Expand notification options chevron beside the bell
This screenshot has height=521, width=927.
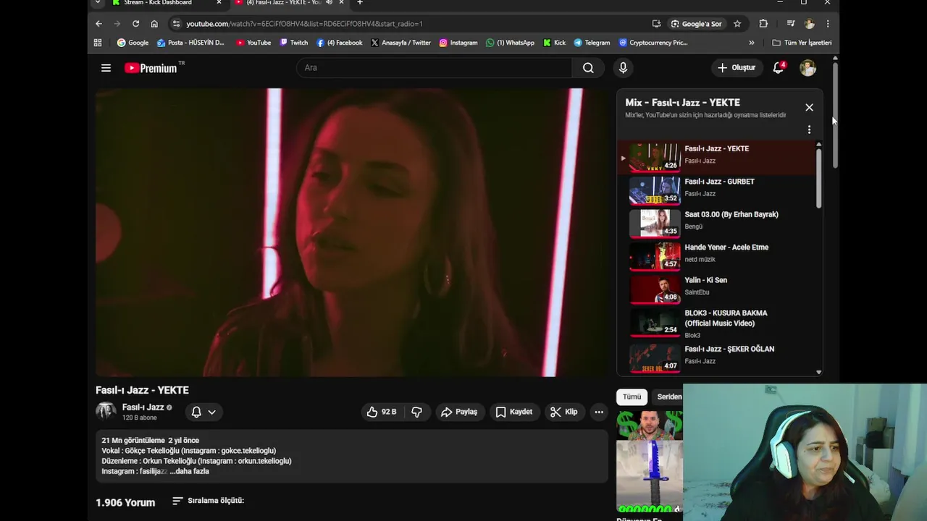click(211, 412)
